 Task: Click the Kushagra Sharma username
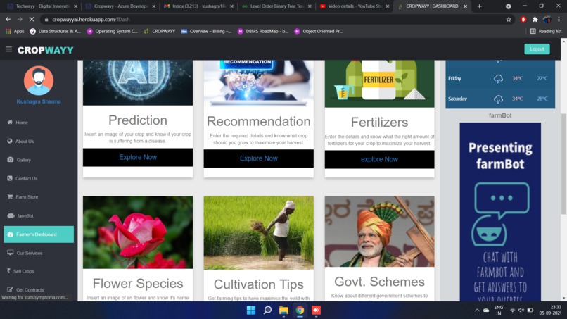pyautogui.click(x=39, y=101)
